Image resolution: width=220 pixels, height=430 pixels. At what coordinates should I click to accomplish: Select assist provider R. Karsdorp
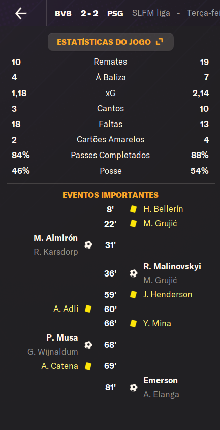click(x=56, y=252)
